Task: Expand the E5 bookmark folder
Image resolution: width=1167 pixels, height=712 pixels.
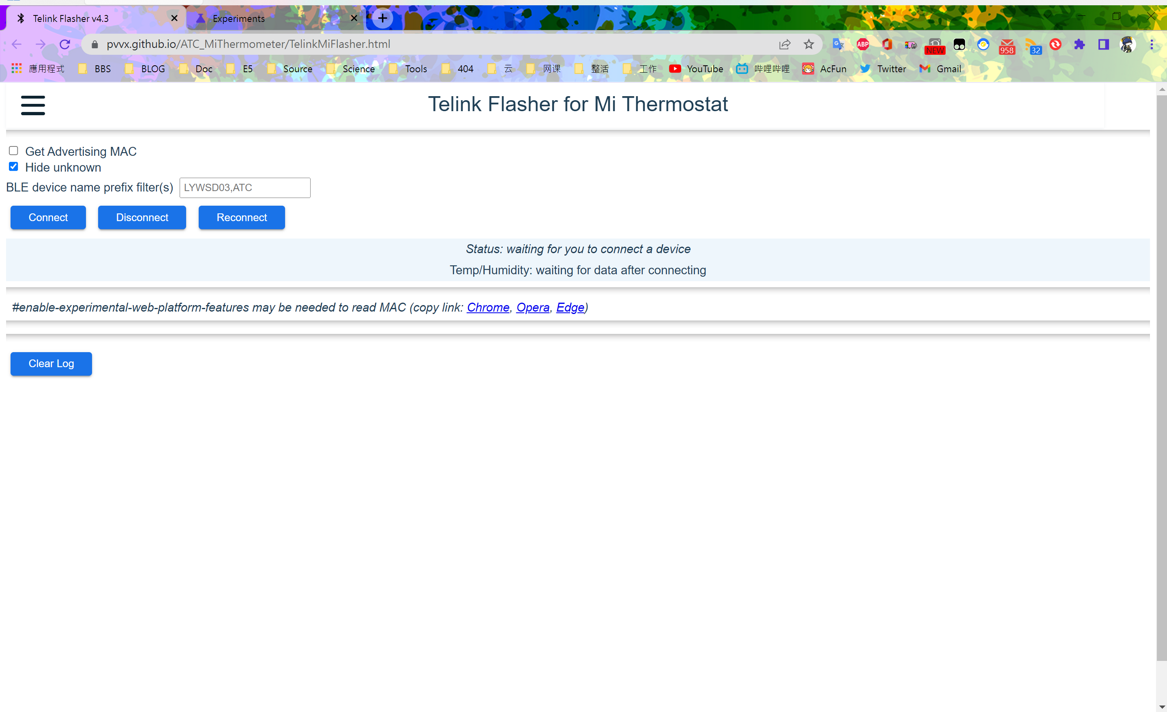Action: pyautogui.click(x=239, y=69)
